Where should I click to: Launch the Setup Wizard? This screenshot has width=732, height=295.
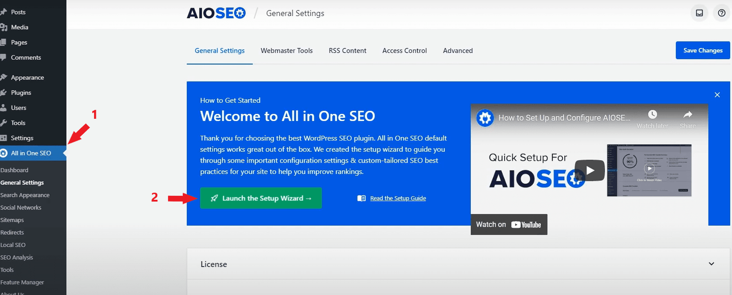261,198
